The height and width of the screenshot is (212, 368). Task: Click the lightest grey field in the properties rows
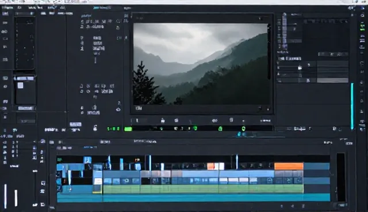[332, 81]
